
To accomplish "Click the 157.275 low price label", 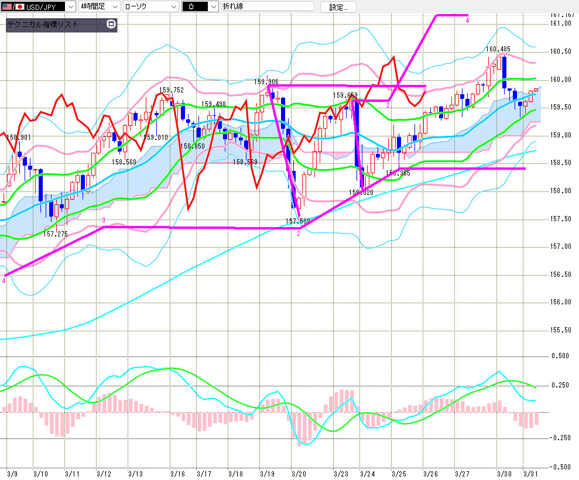I will [x=55, y=234].
